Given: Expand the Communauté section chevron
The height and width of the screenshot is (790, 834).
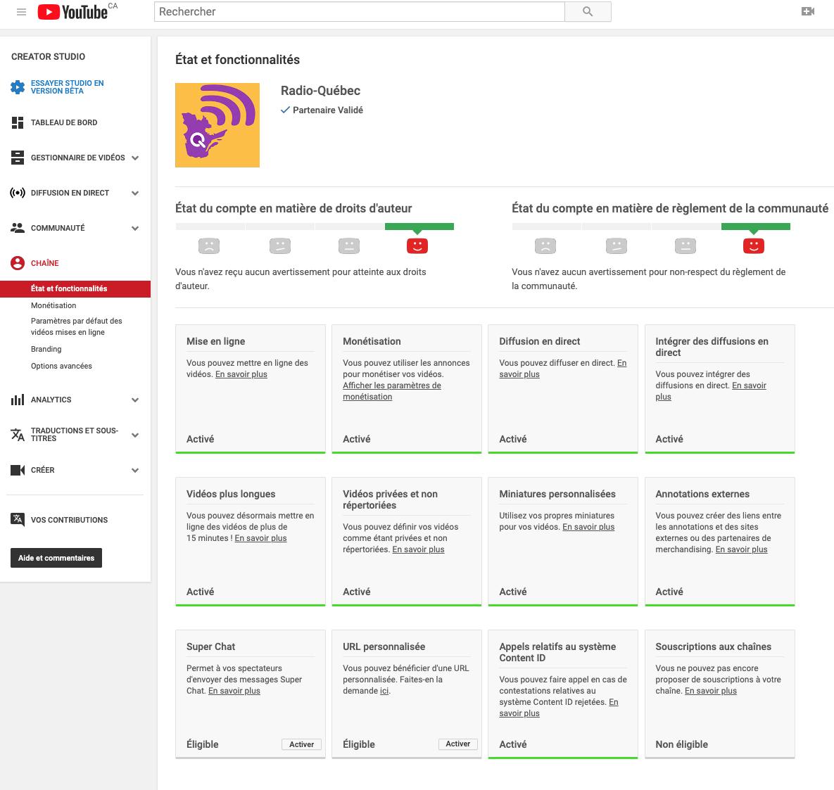Looking at the screenshot, I should [x=135, y=228].
